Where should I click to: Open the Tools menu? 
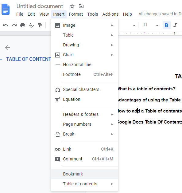tap(93, 14)
